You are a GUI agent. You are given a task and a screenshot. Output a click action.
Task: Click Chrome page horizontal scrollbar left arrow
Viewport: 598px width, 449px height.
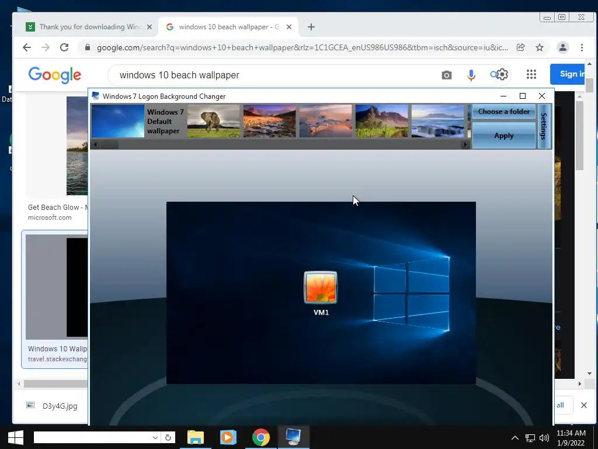tap(19, 384)
